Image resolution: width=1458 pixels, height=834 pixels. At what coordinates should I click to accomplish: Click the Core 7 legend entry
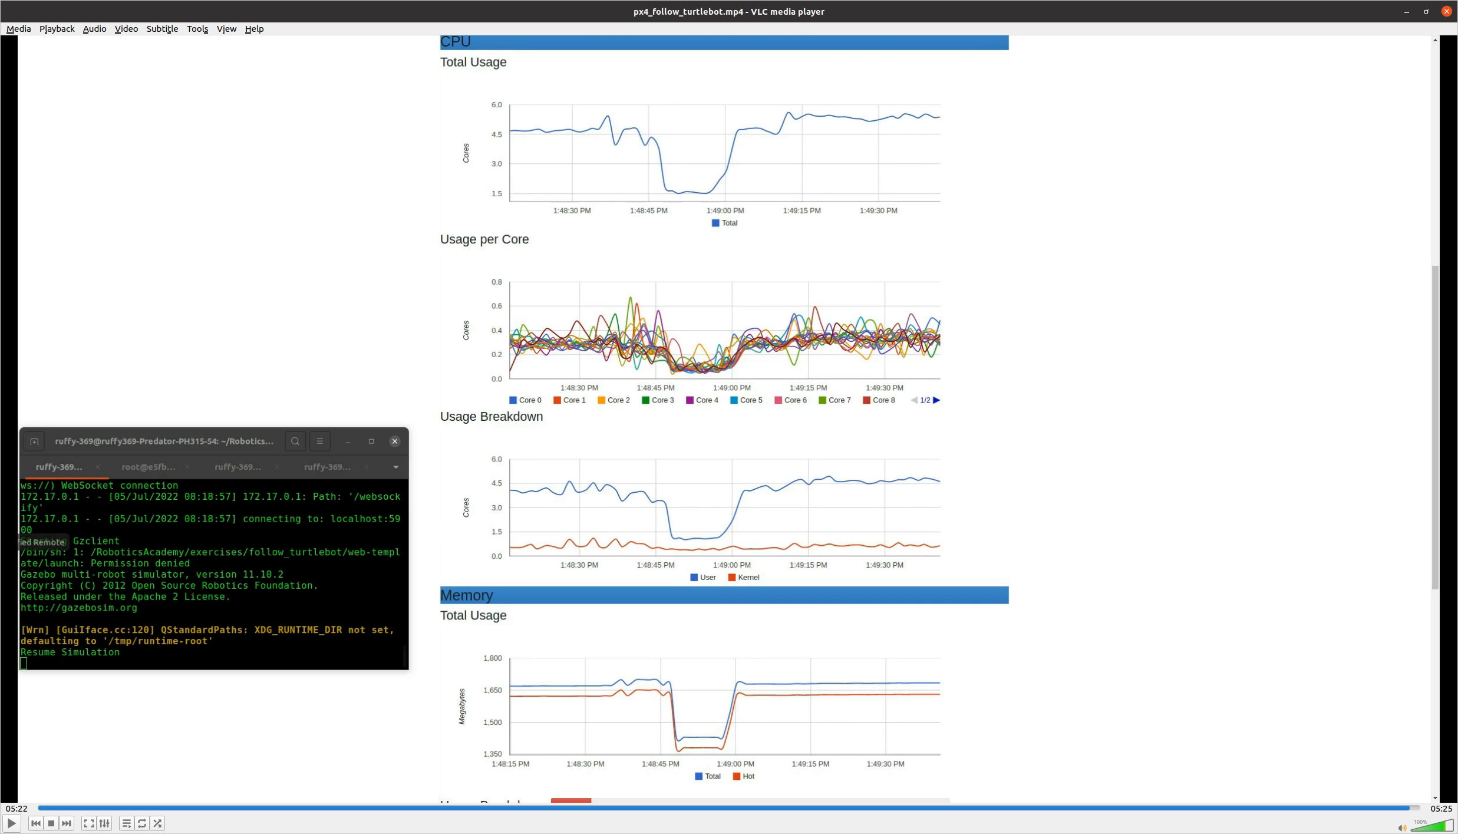click(834, 400)
